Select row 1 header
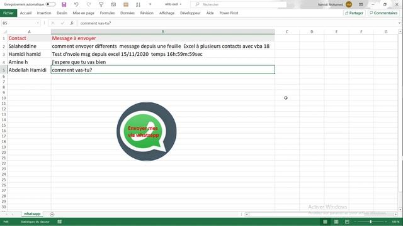Screen dimensions: 403x226 (4, 38)
